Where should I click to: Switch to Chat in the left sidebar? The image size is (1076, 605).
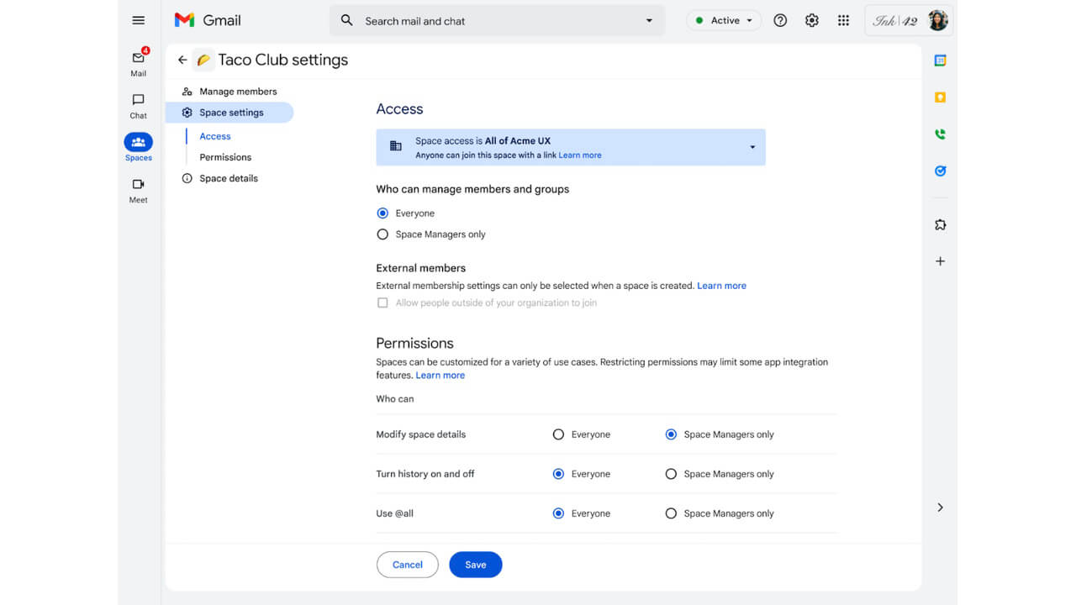click(138, 104)
